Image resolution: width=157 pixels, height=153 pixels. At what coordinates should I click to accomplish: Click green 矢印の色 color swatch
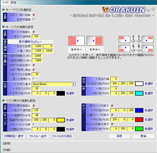pos(139,129)
